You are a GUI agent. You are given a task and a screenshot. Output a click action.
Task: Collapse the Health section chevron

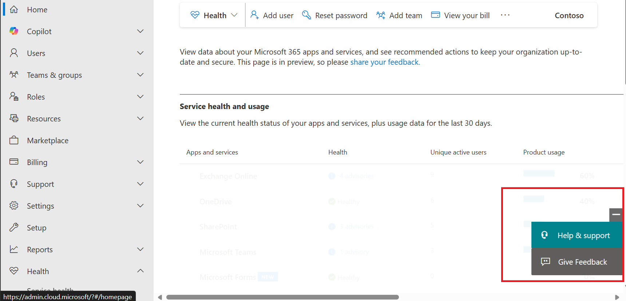pos(140,271)
